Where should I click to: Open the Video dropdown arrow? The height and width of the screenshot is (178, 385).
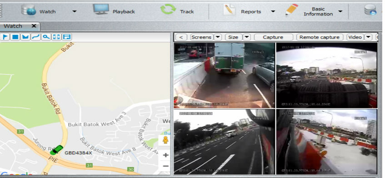tap(368, 37)
